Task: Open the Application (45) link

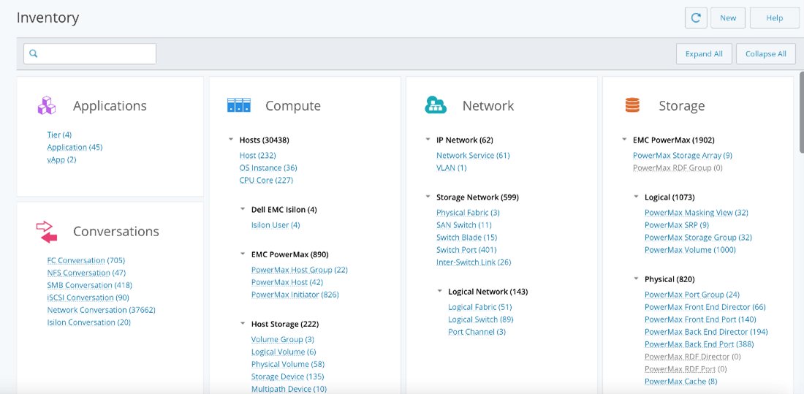Action: [75, 147]
